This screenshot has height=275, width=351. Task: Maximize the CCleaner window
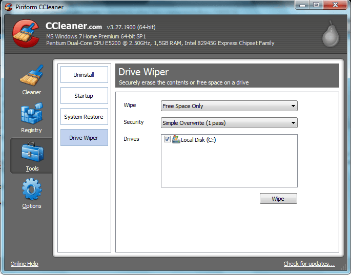pos(316,5)
